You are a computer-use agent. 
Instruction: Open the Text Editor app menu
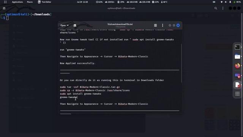click(x=44, y=2)
